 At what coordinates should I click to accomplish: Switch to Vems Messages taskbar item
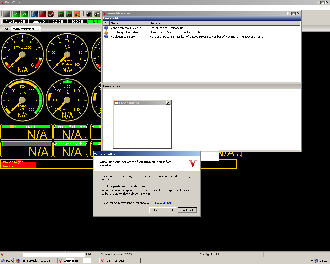pyautogui.click(x=120, y=261)
